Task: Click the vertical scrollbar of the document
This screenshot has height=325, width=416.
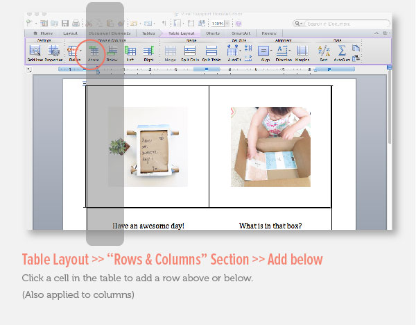Action: (x=389, y=106)
